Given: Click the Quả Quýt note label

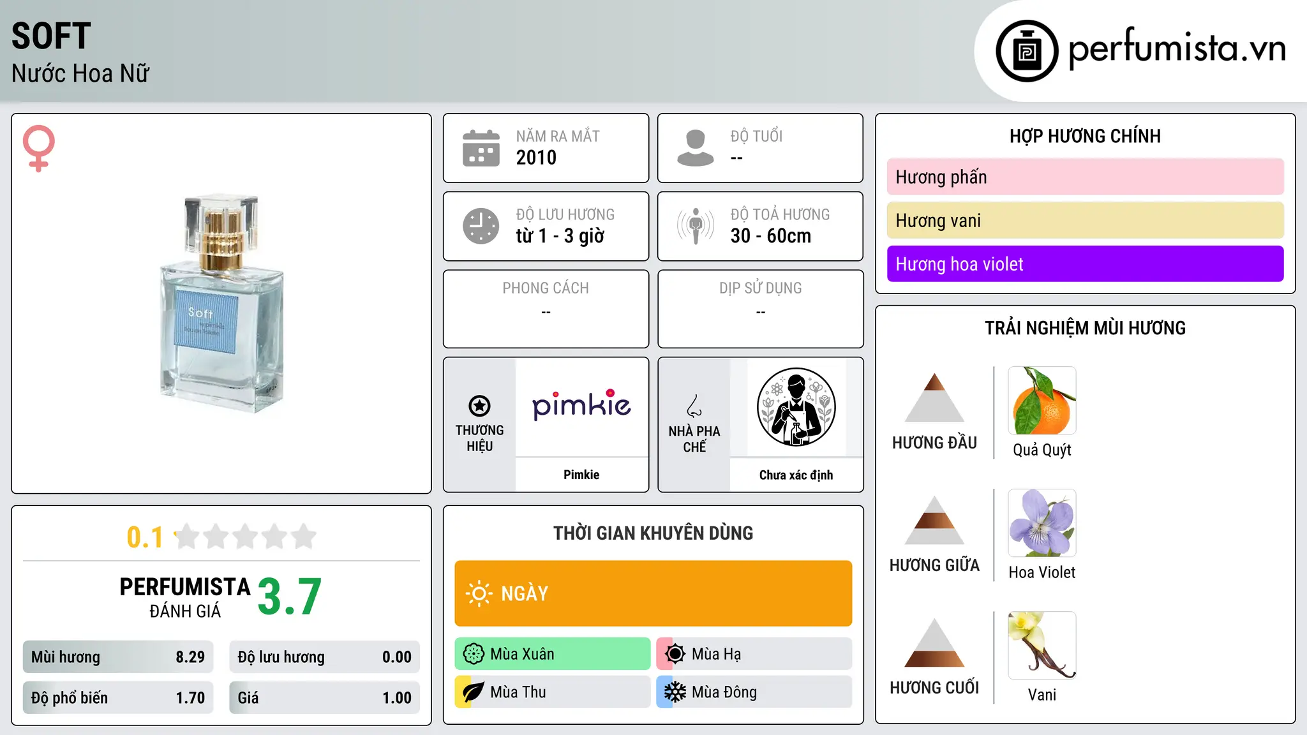Looking at the screenshot, I should [1042, 450].
